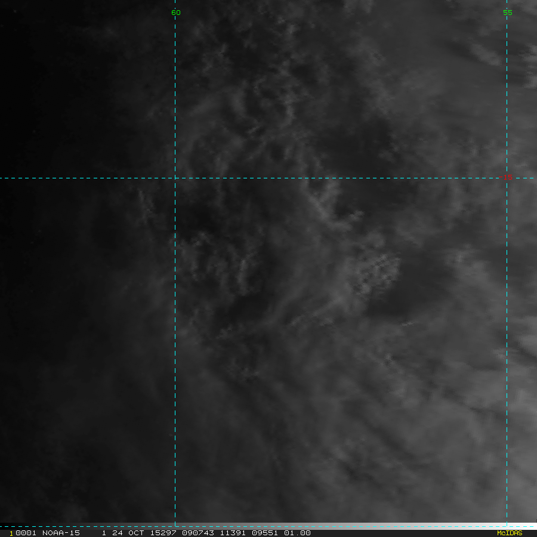The height and width of the screenshot is (537, 537).
Task: Click bottom corner where 60 longitude line ends
Action: click(175, 526)
